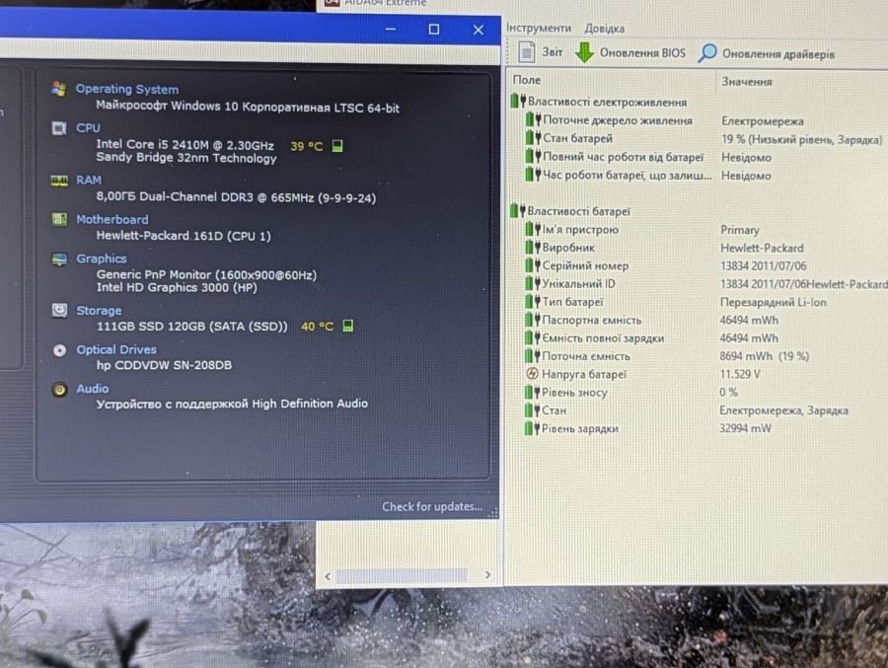The image size is (888, 668).
Task: Close the Speccy window
Action: tap(479, 30)
